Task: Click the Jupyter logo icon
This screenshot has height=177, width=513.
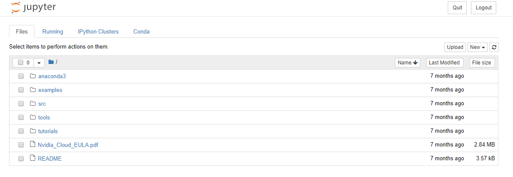Action: (x=16, y=8)
